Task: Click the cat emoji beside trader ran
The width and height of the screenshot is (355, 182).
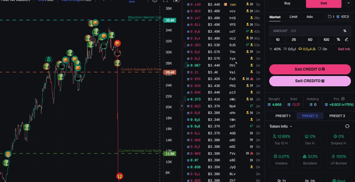Action: 226,4
